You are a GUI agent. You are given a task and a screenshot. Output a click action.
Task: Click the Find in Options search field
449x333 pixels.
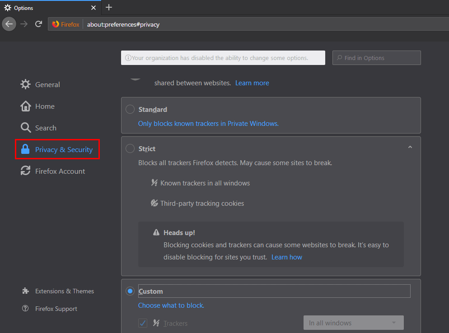click(x=376, y=58)
